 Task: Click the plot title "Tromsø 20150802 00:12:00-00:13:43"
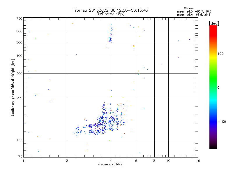[x=110, y=10]
